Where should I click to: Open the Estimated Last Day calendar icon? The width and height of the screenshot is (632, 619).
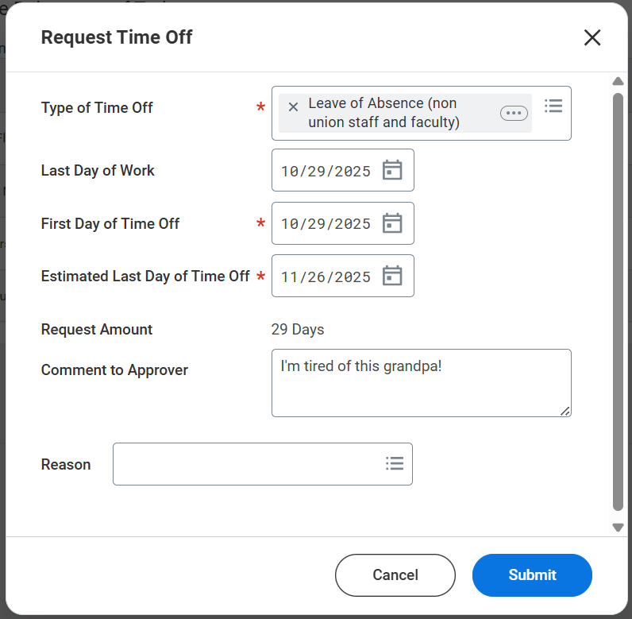click(392, 276)
